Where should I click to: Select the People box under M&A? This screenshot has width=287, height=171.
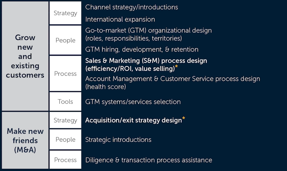click(65, 140)
